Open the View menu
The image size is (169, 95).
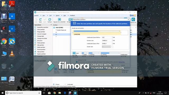(x=44, y=16)
